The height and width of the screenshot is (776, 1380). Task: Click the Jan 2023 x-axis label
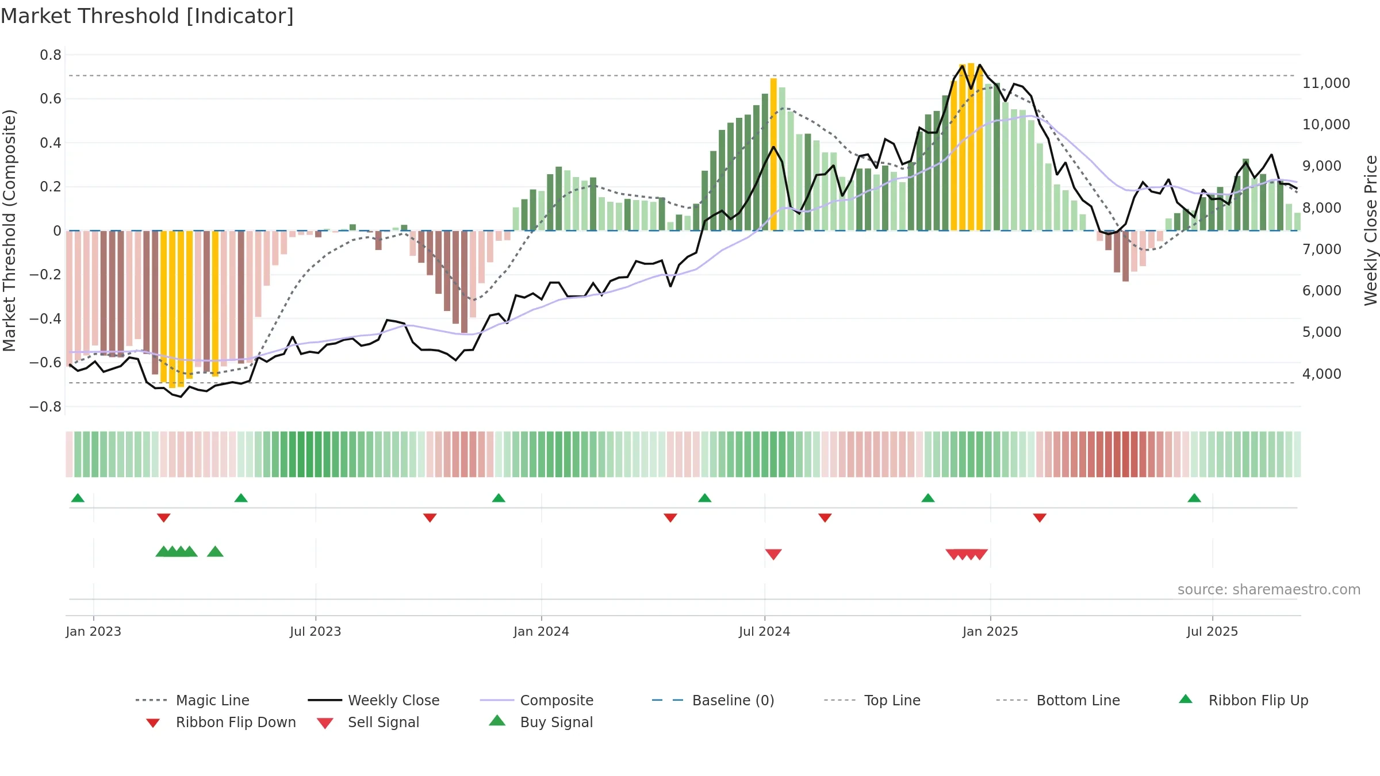[x=94, y=631]
